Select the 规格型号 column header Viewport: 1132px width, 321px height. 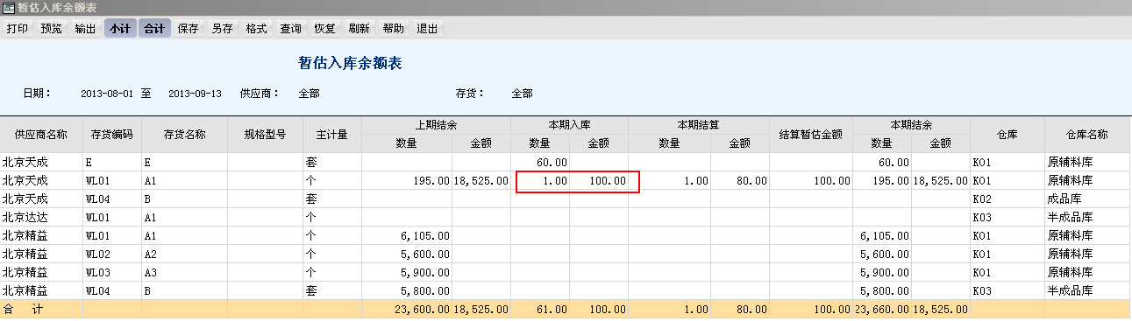tap(265, 135)
